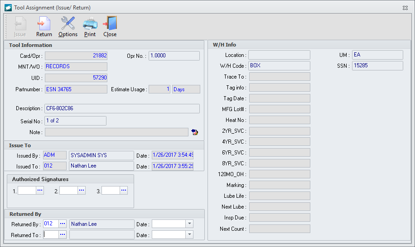Expand the Returned By date dropdown
The image size is (415, 247).
[189, 224]
